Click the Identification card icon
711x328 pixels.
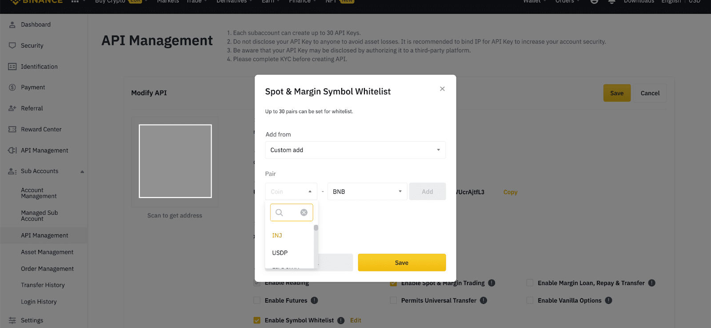tap(12, 67)
